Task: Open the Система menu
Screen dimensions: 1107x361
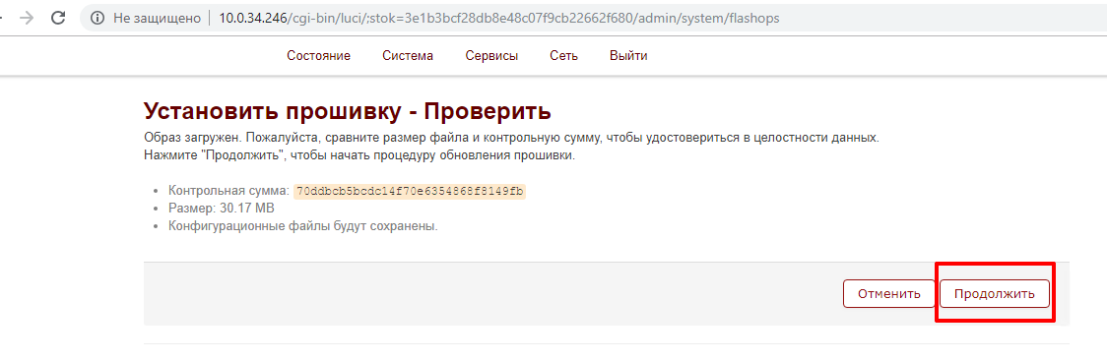Action: point(408,56)
